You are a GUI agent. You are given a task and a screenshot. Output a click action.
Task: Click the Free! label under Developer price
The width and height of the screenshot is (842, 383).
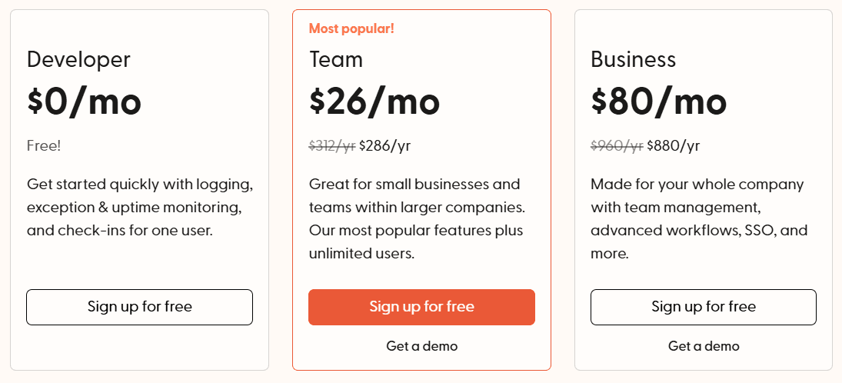(44, 145)
